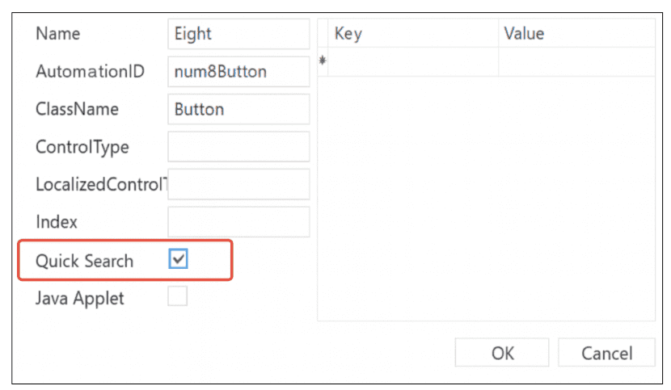Click the Value column header
The width and height of the screenshot is (671, 390).
pyautogui.click(x=576, y=34)
